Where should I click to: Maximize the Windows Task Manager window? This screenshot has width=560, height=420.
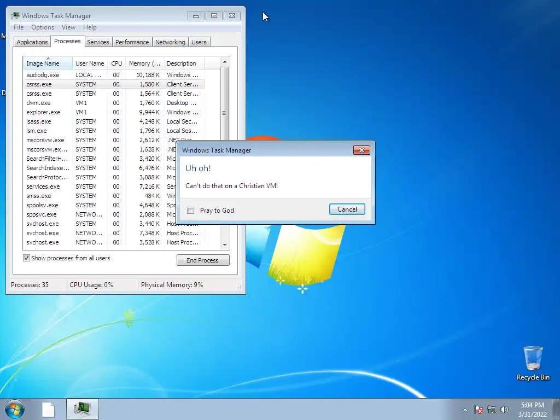(214, 16)
